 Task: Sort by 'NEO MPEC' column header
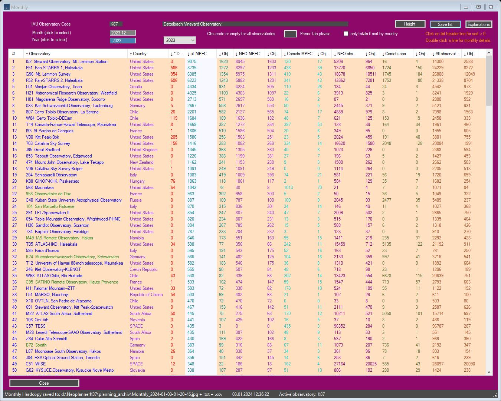click(249, 54)
